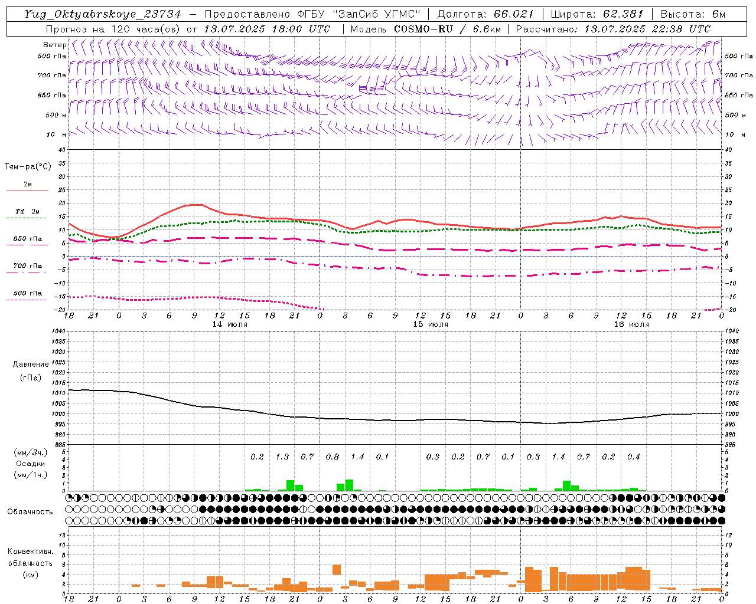Image resolution: width=756 pixels, height=604 pixels.
Task: Select the Тем-ра(°C) panel label
Action: (x=28, y=167)
